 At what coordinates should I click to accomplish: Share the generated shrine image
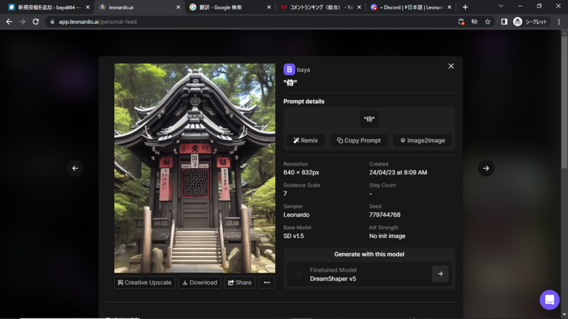pos(240,282)
